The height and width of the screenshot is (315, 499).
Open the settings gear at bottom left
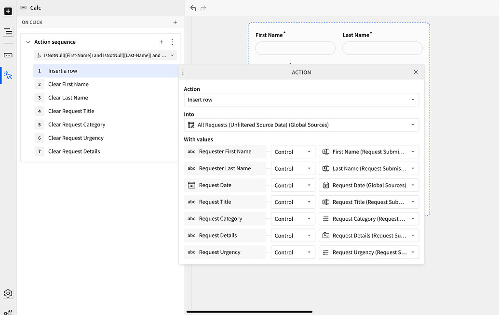[x=8, y=293]
